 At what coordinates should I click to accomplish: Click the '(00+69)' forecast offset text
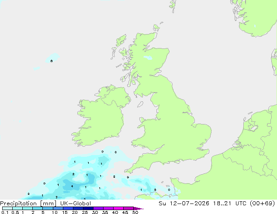[x=262, y=204]
